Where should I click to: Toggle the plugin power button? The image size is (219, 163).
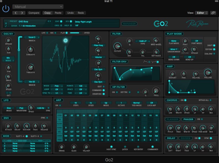click(x=6, y=9)
